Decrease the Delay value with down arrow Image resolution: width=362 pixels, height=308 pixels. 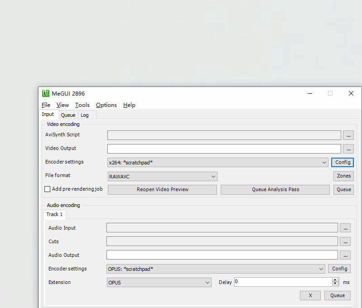click(335, 284)
